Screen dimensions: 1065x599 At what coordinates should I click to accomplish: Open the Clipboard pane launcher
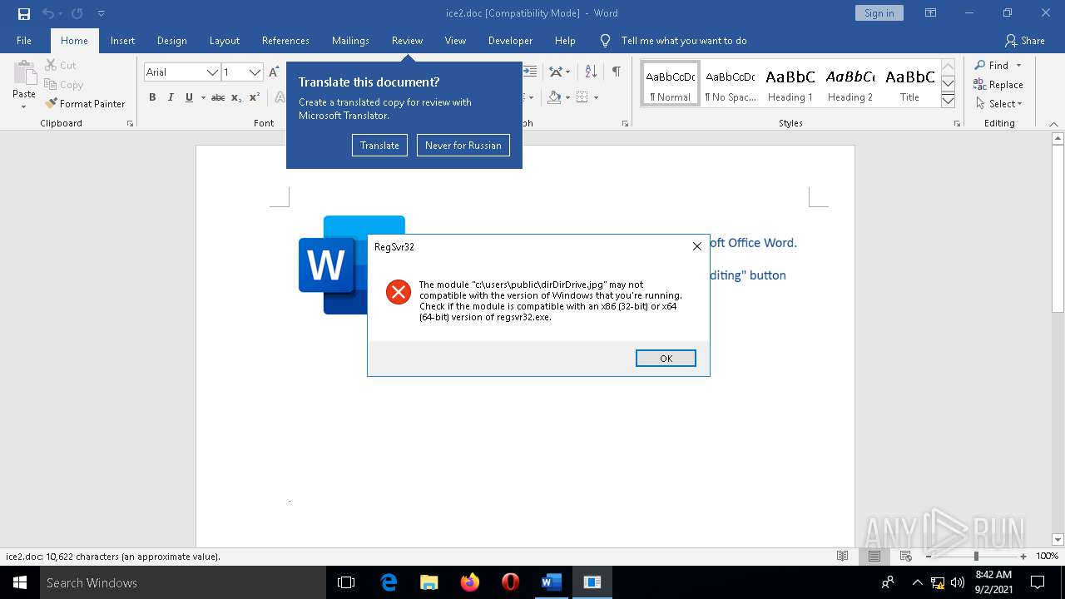130,124
